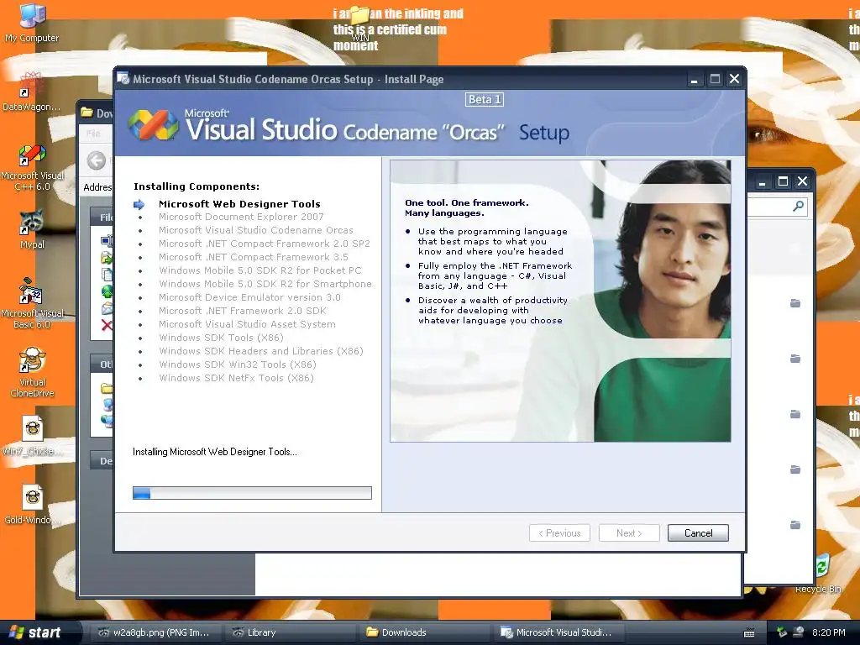
Task: Launch Microsoft Visual Basic 6.0 shortcut
Action: 32,304
